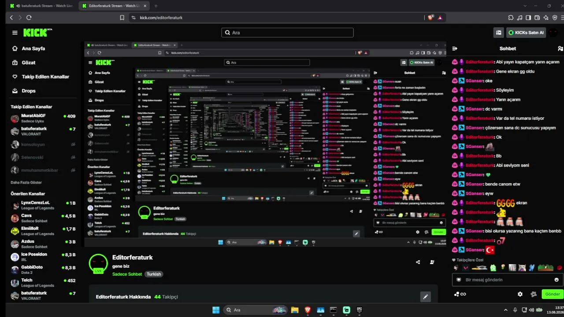Open the Azdus recommended channel
Screen dimensions: 564x317
(x=43, y=244)
